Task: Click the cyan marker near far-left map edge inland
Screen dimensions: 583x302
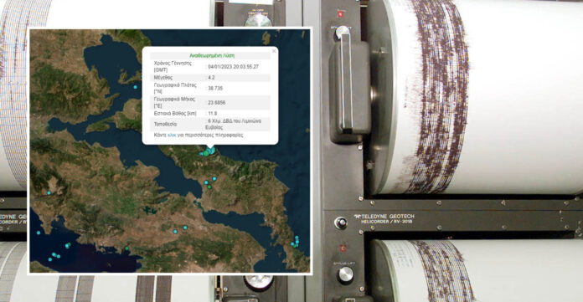Action: pos(49,193)
